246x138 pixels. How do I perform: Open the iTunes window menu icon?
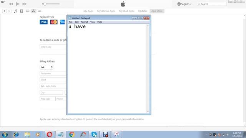[x=3, y=2]
